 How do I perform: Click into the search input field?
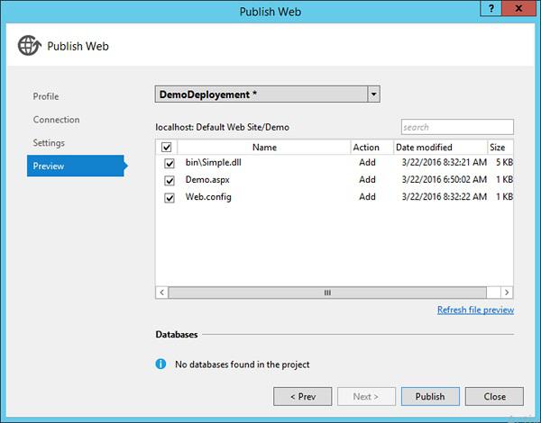[x=457, y=127]
